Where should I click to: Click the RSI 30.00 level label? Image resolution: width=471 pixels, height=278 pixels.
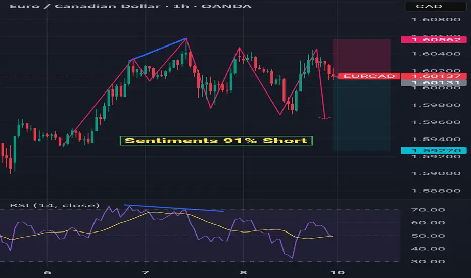428,262
